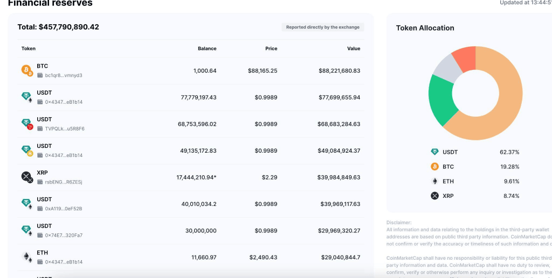Click the Balance column header
552x278 pixels.
coord(207,48)
